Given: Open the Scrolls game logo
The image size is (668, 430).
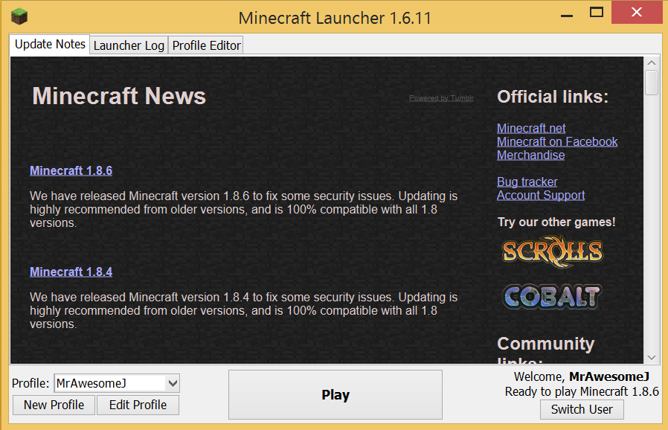Looking at the screenshot, I should pyautogui.click(x=553, y=251).
